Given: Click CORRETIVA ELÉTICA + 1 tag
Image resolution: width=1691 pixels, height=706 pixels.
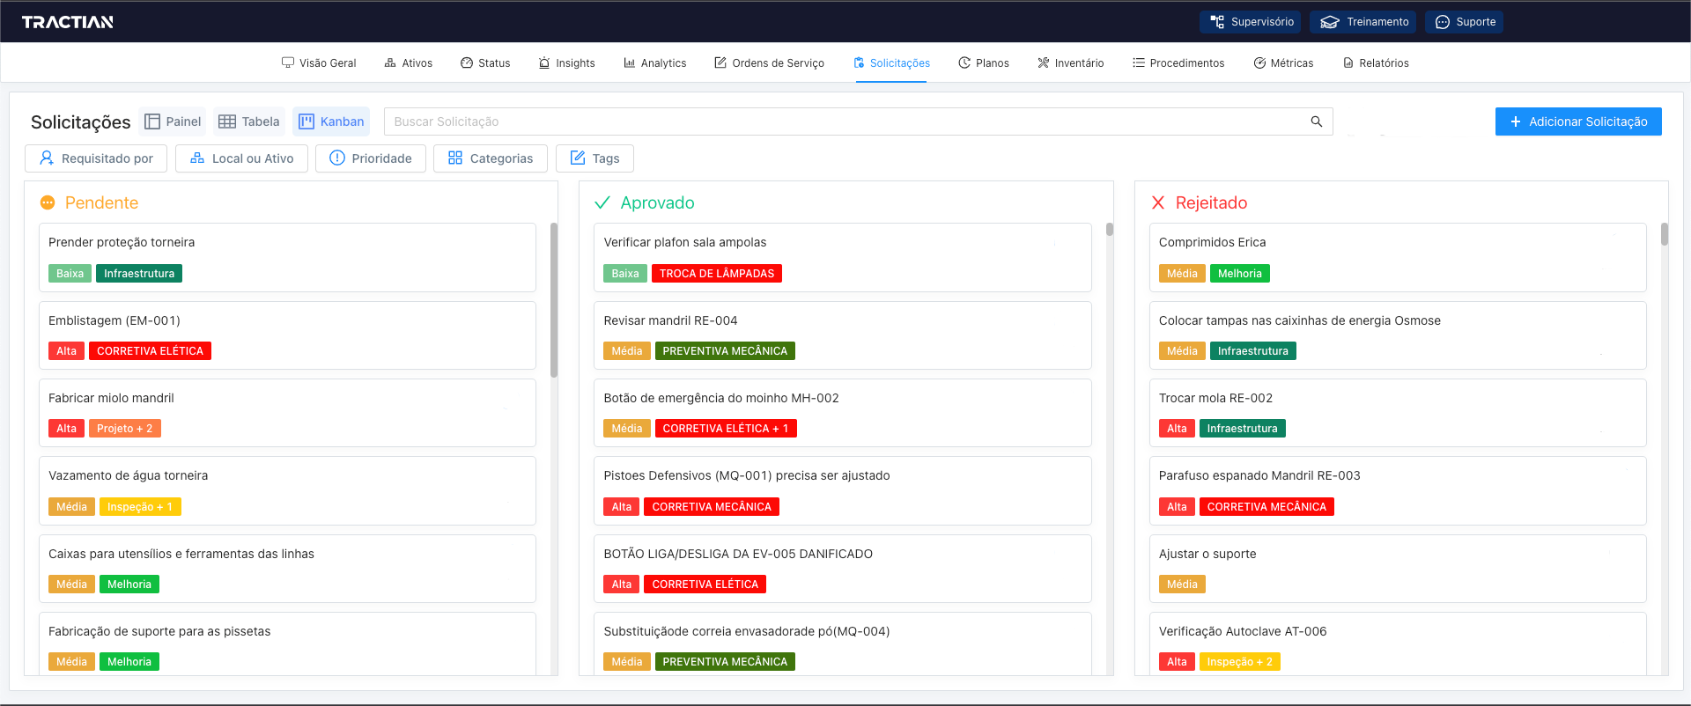Looking at the screenshot, I should pyautogui.click(x=726, y=429).
